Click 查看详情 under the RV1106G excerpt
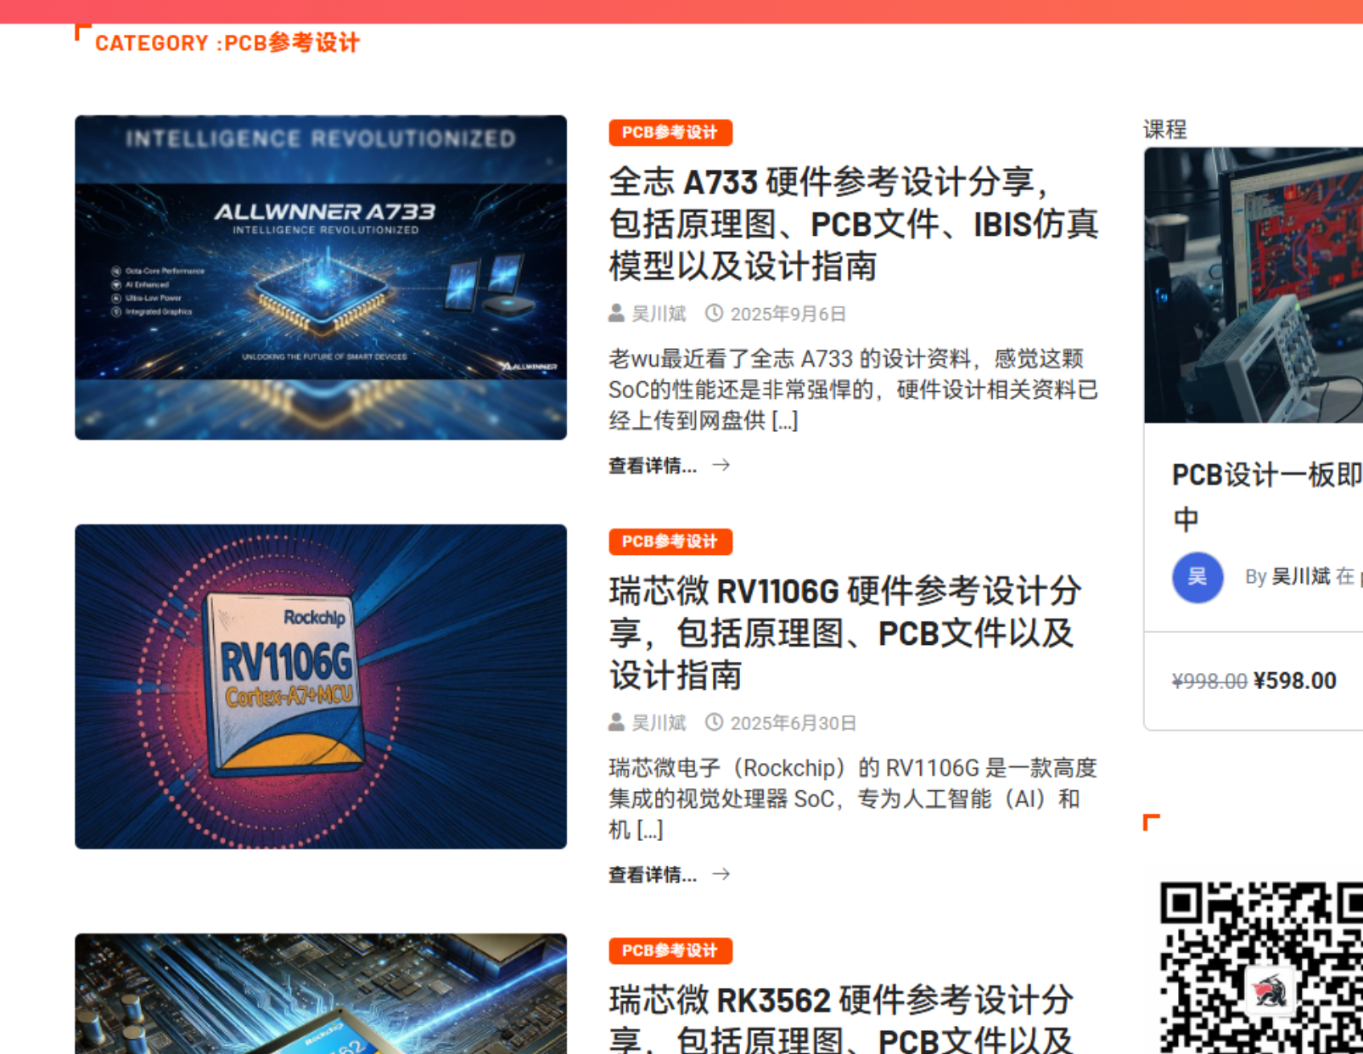1363x1054 pixels. (x=652, y=875)
